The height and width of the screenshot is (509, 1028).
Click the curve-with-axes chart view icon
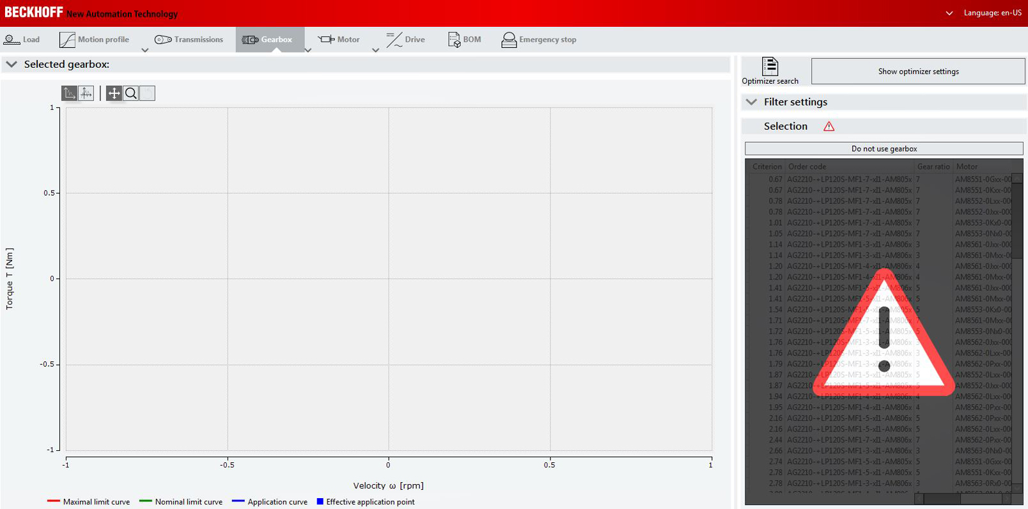(x=69, y=93)
